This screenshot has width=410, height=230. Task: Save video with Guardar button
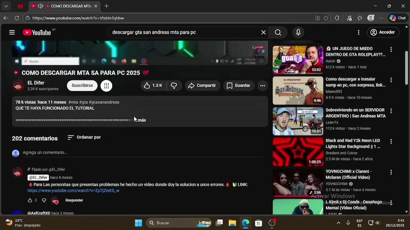click(x=239, y=85)
